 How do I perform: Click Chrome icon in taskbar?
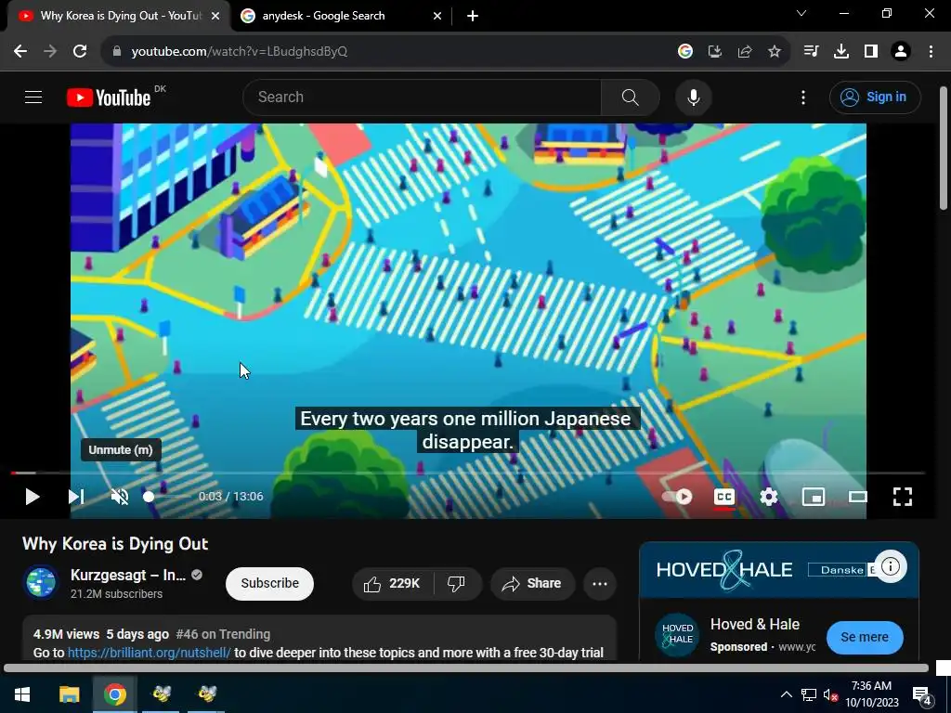(114, 694)
